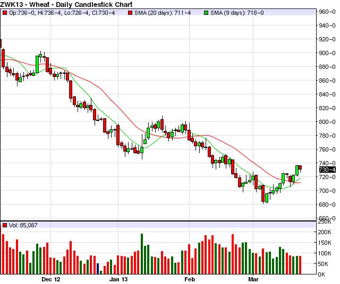Click the 740-0 price axis label
The width and height of the screenshot is (340, 284).
click(327, 163)
